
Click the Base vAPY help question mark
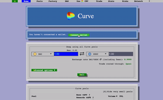pyautogui.click(x=89, y=95)
